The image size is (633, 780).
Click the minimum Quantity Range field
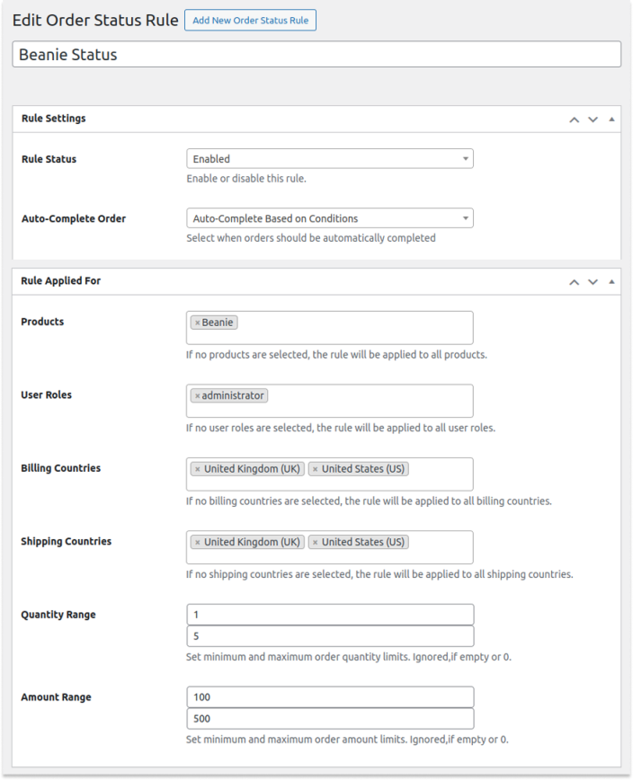click(329, 615)
